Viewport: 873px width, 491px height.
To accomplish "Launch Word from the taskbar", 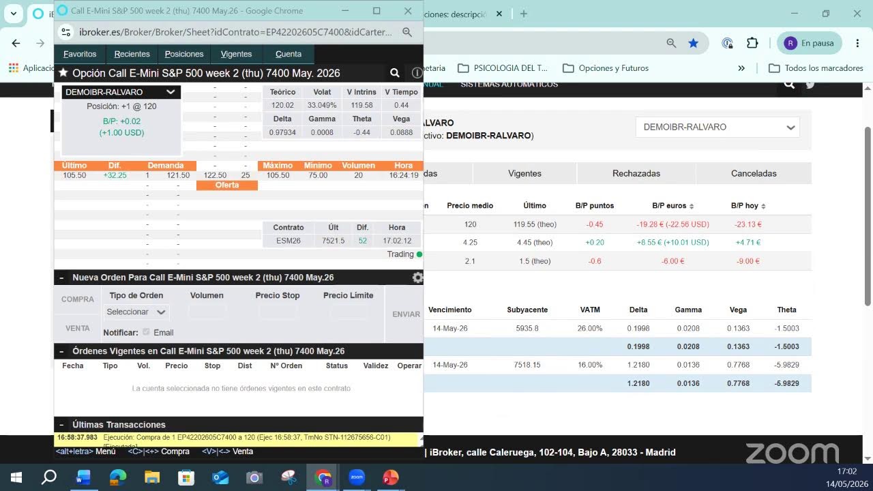I will pos(83,477).
